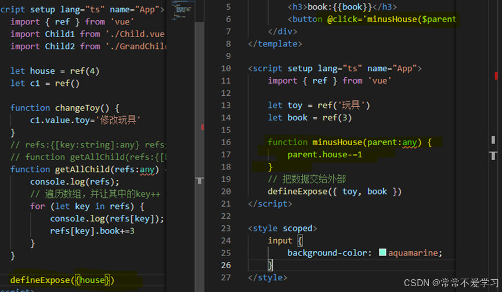Click 'parent.house-=1' statement
502x292 pixels.
324,154
